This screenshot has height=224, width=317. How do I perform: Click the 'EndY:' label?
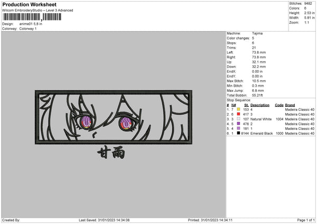click(231, 76)
